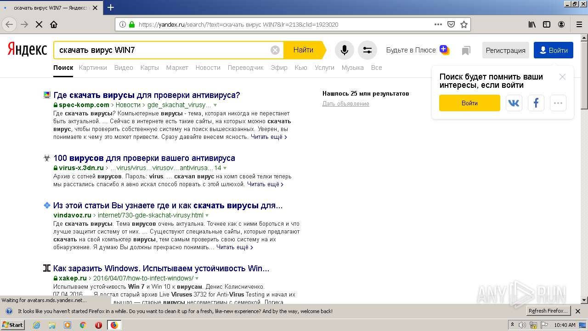Show more login options three-dot button

point(558,103)
